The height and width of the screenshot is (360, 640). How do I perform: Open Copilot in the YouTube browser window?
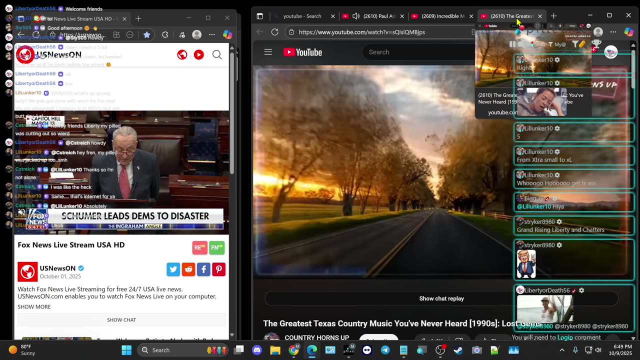[629, 32]
